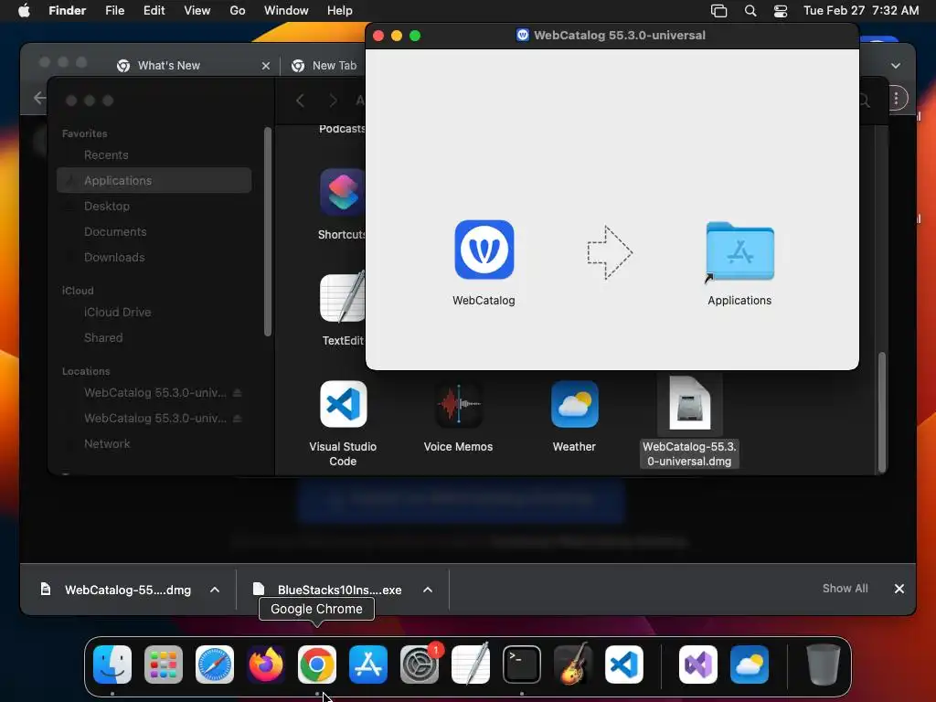The height and width of the screenshot is (702, 936).
Task: Select Visual Studio Code in Applications folder
Action: (x=343, y=404)
